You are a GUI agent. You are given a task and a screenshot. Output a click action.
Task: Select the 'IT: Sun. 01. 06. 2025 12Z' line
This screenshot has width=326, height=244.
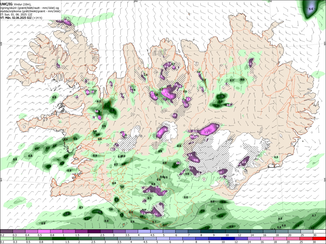tap(17, 14)
